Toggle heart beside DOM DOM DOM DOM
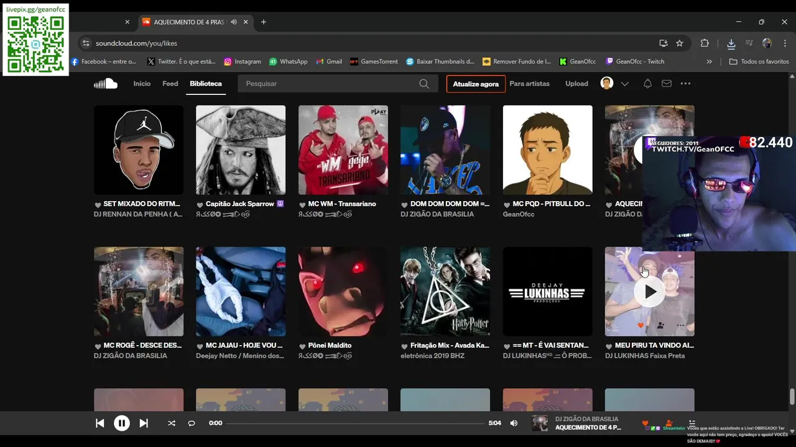796x447 pixels. [404, 204]
